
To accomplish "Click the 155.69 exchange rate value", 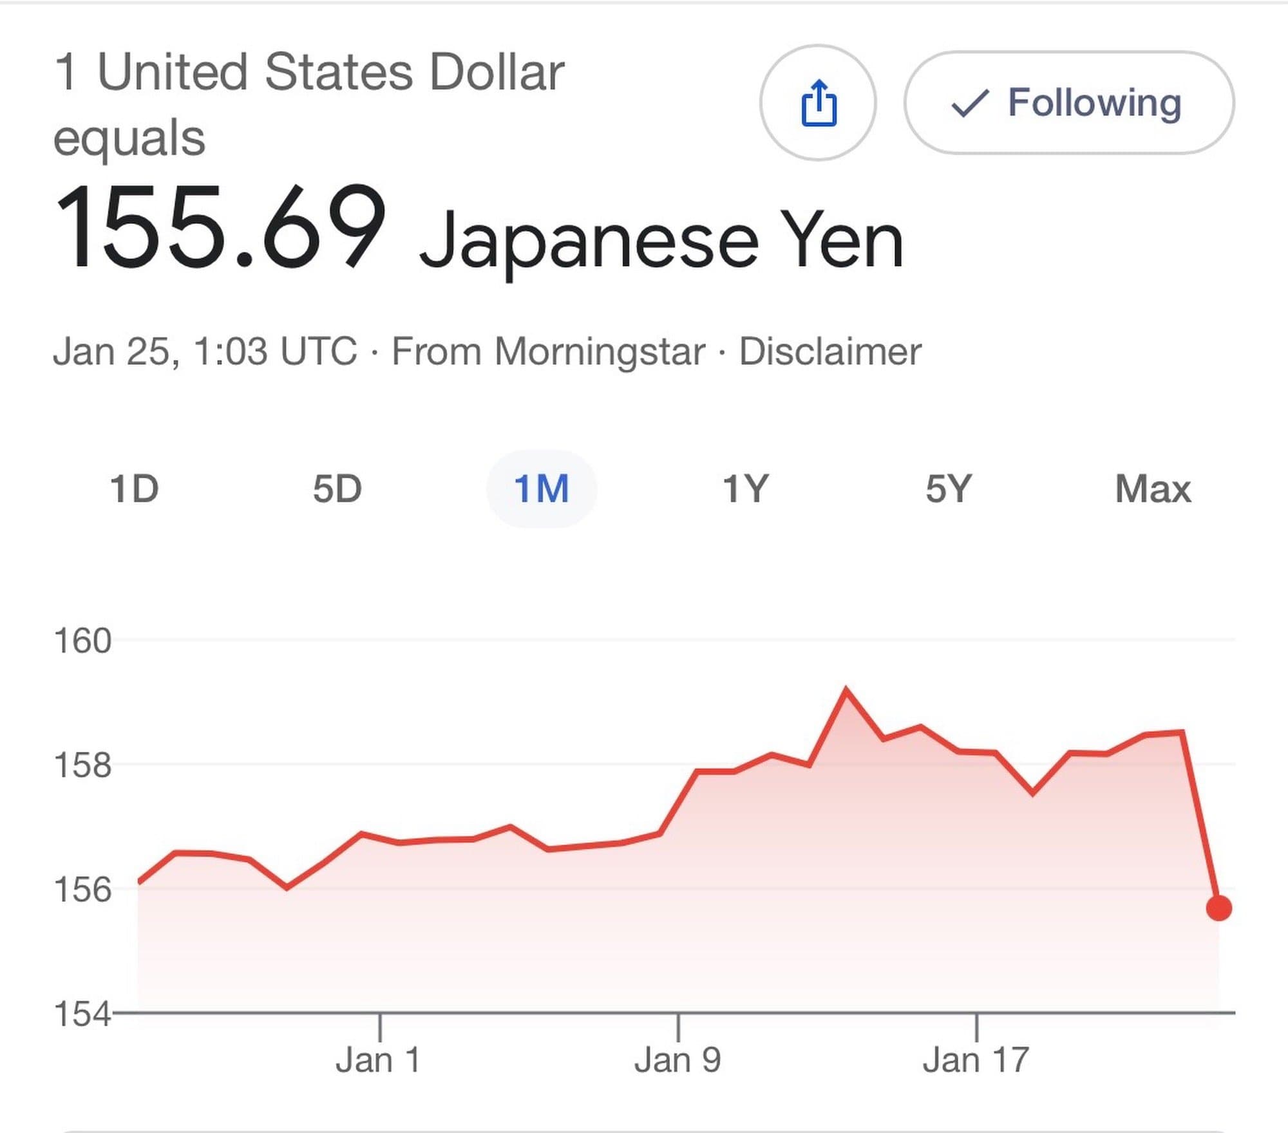I will pos(221,225).
